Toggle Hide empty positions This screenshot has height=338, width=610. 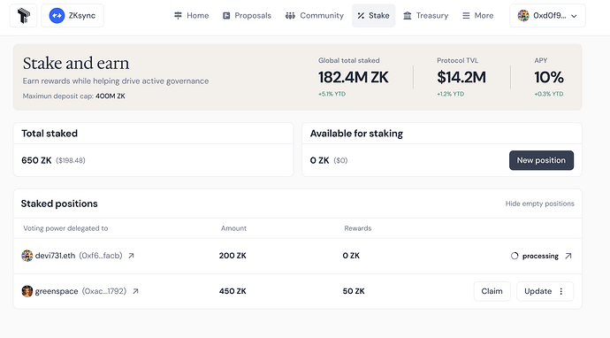click(x=539, y=204)
